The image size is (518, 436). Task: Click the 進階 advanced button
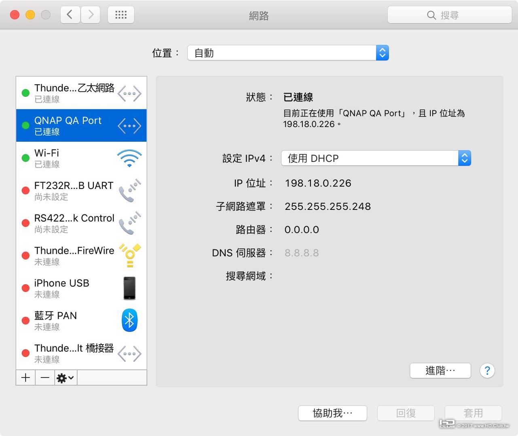tap(440, 371)
